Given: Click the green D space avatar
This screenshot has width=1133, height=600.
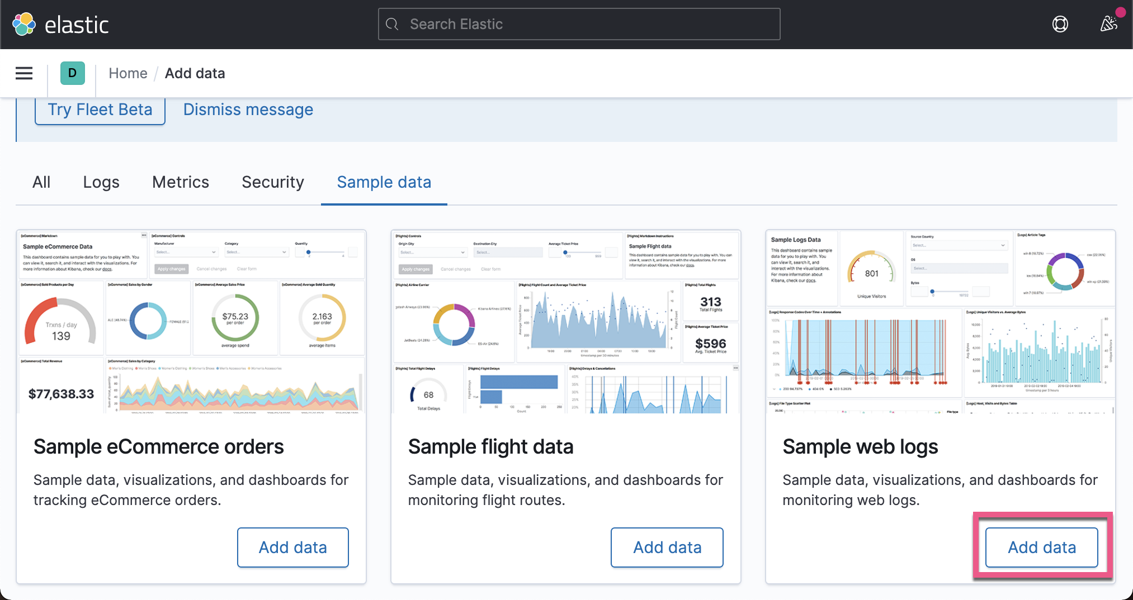Looking at the screenshot, I should pos(72,73).
